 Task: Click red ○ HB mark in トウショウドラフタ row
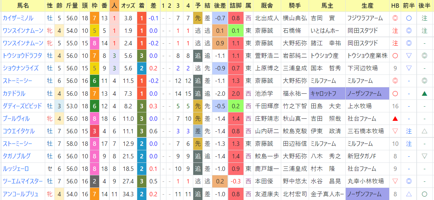click(395, 56)
